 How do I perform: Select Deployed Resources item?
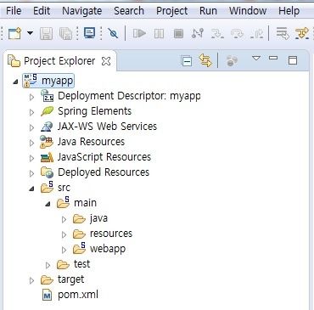[104, 172]
